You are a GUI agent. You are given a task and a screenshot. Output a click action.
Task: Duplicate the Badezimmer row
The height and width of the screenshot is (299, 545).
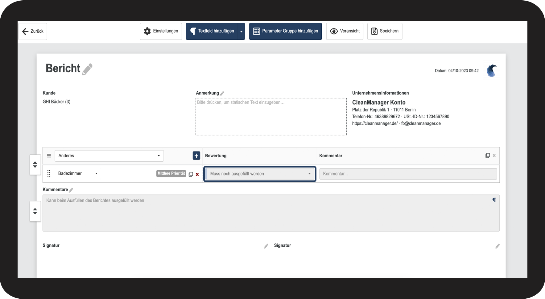pyautogui.click(x=191, y=174)
